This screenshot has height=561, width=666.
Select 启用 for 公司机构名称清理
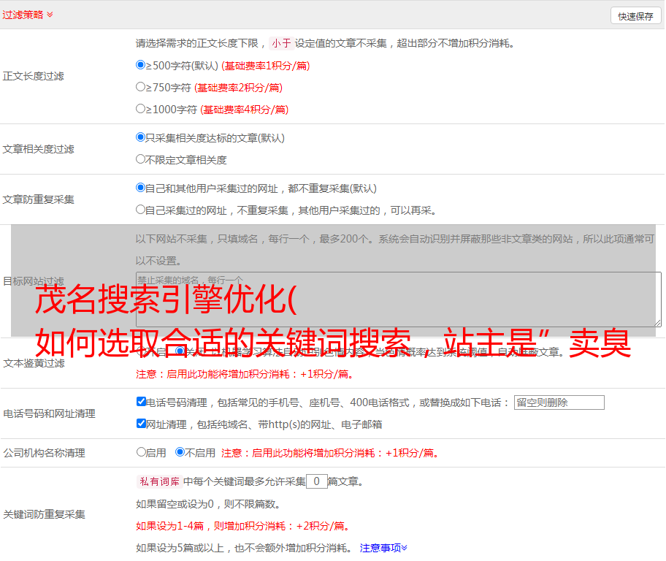pyautogui.click(x=141, y=452)
